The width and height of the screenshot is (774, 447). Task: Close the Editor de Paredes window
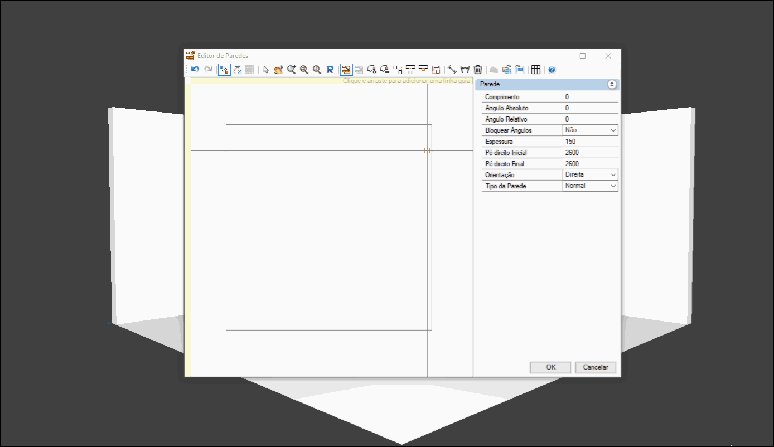click(x=608, y=56)
